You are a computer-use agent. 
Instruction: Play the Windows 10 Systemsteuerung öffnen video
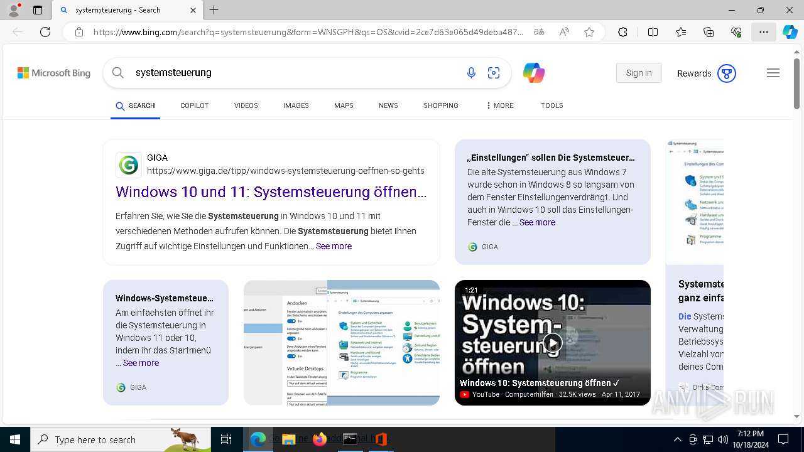click(553, 343)
